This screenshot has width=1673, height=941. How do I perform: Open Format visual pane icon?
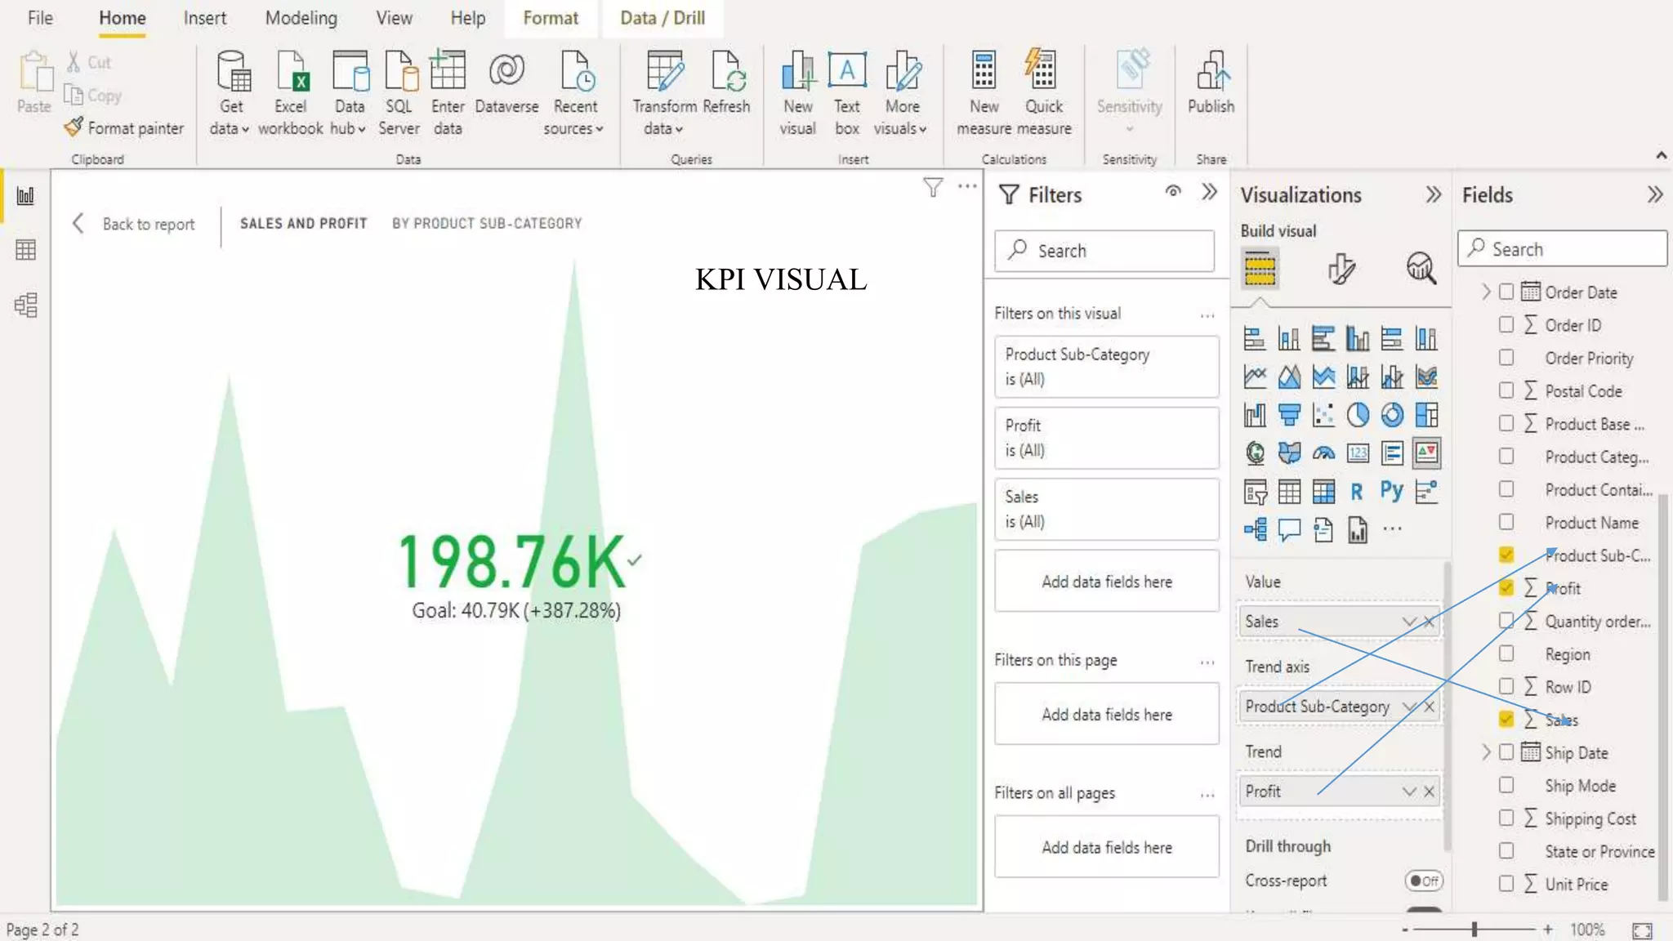coord(1341,269)
